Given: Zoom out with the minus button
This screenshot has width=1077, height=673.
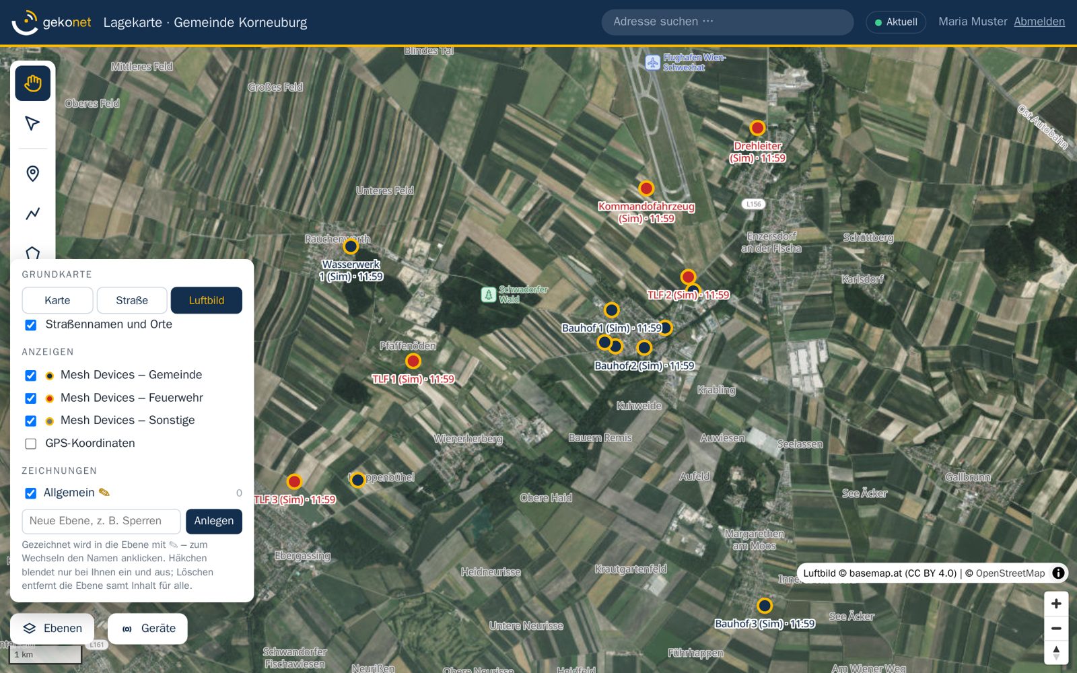Looking at the screenshot, I should [1056, 629].
